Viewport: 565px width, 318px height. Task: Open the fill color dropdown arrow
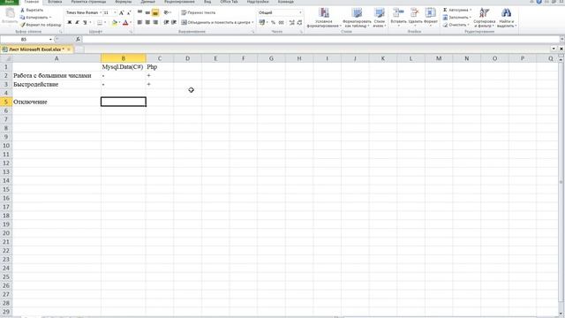(x=120, y=22)
